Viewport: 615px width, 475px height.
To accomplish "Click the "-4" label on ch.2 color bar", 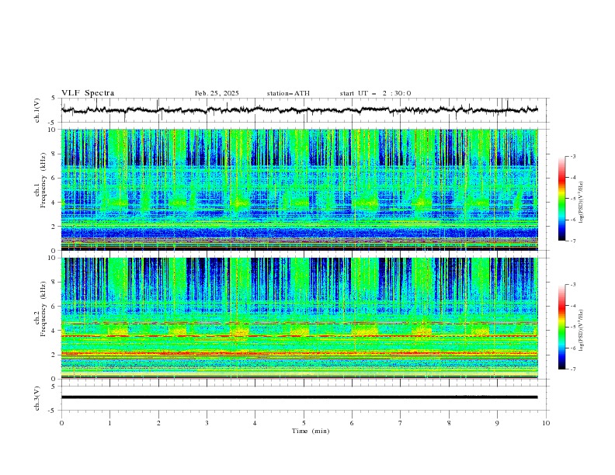I will click(x=573, y=306).
